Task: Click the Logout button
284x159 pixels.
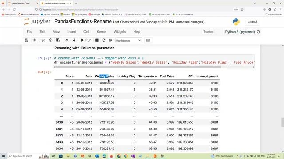Action: 252,22
